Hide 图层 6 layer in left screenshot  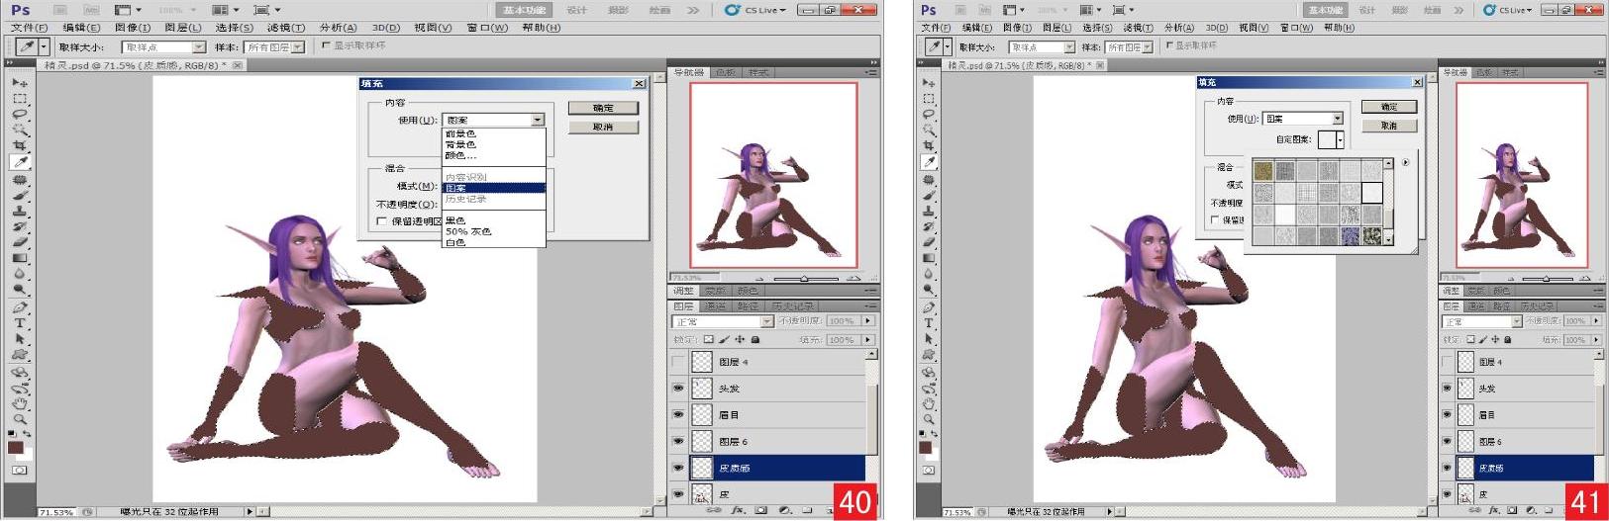click(678, 442)
